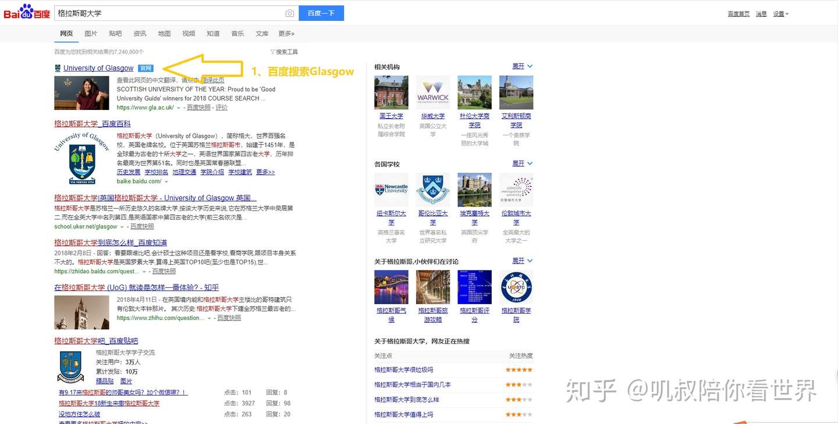838x424 pixels.
Task: Click 格拉斯哥气候 night bridge thumbnail
Action: (x=391, y=287)
